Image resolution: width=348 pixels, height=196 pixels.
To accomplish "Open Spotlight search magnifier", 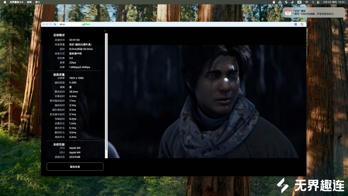I will pos(313,2).
